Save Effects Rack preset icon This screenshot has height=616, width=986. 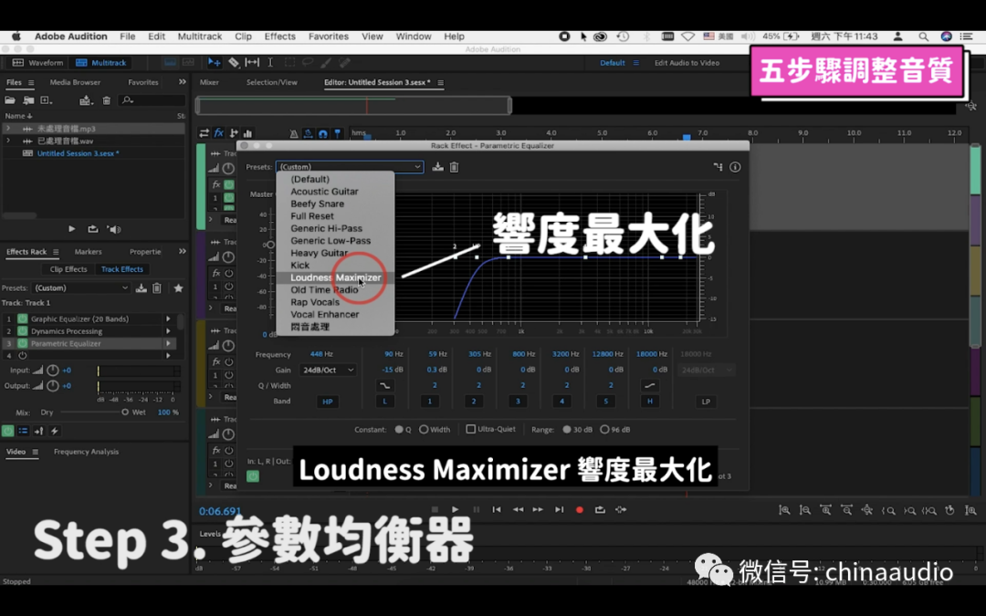[142, 287]
